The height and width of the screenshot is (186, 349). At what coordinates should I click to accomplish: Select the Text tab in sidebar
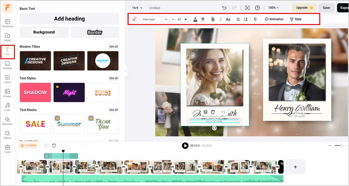tap(7, 51)
